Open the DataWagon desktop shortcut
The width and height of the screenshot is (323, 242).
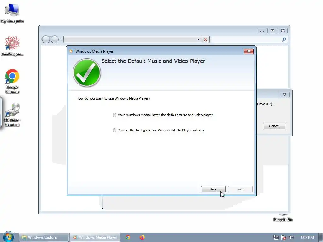coord(12,46)
